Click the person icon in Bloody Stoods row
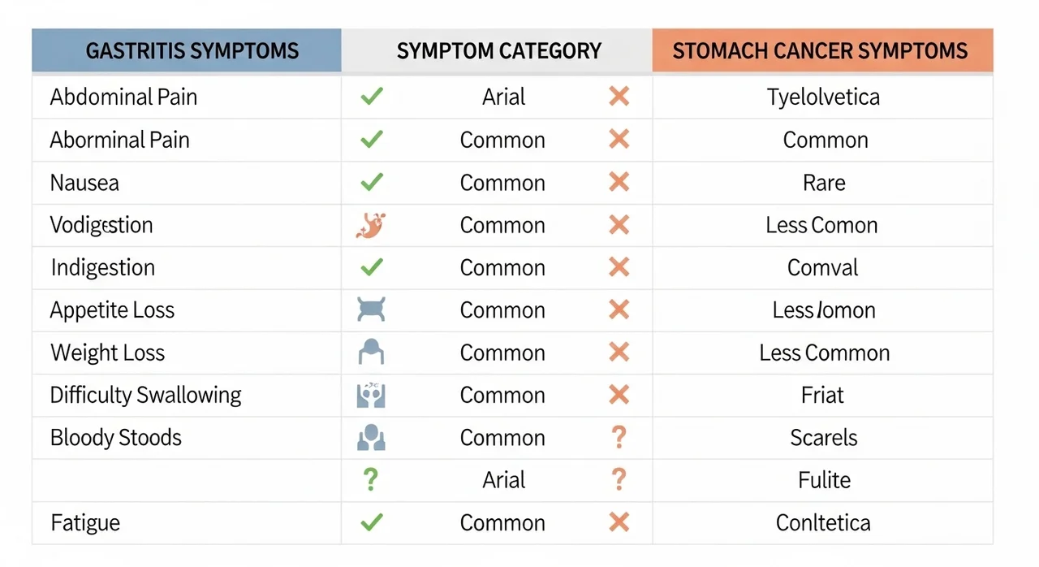Image resolution: width=1039 pixels, height=567 pixels. [x=371, y=437]
